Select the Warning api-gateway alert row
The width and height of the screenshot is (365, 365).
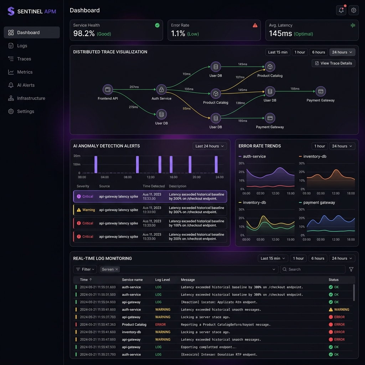pos(150,210)
